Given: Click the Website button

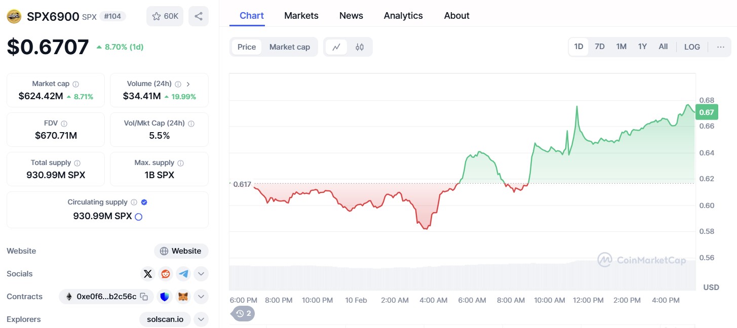Looking at the screenshot, I should tap(181, 251).
